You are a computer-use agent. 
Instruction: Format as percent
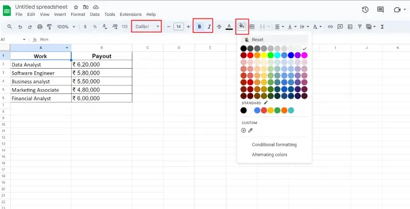[x=95, y=27]
